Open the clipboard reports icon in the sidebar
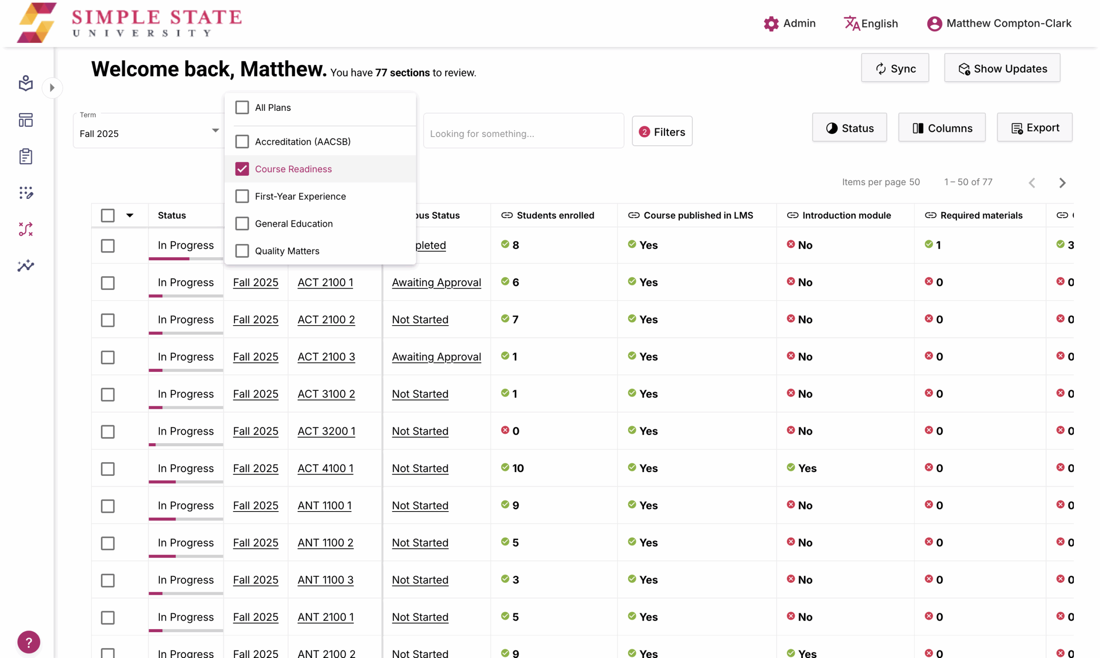This screenshot has width=1100, height=658. [25, 156]
